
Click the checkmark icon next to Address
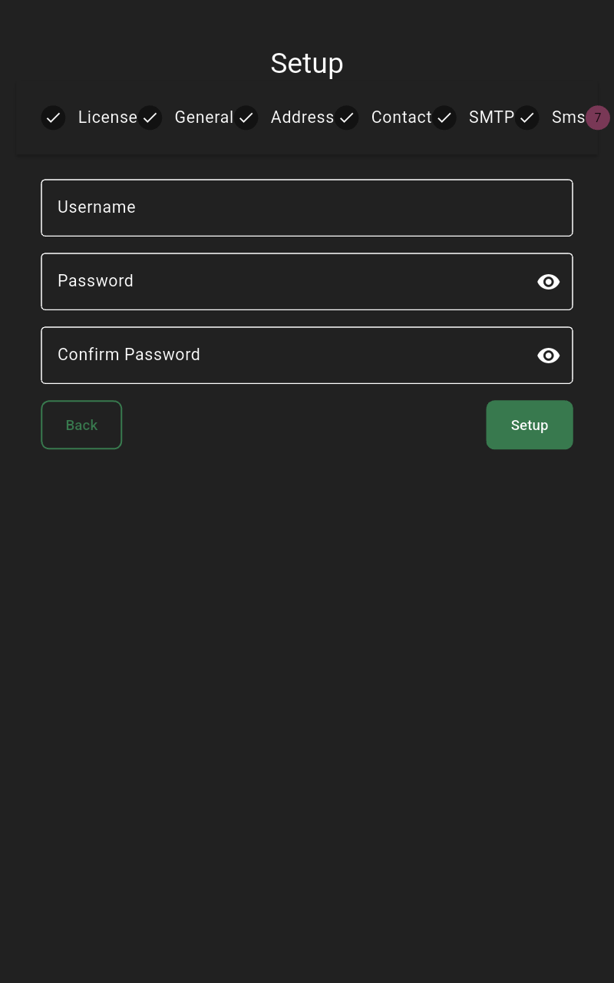[x=246, y=117]
